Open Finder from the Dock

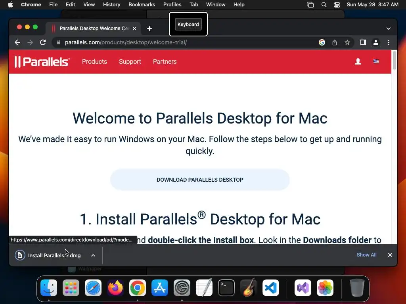pos(49,288)
